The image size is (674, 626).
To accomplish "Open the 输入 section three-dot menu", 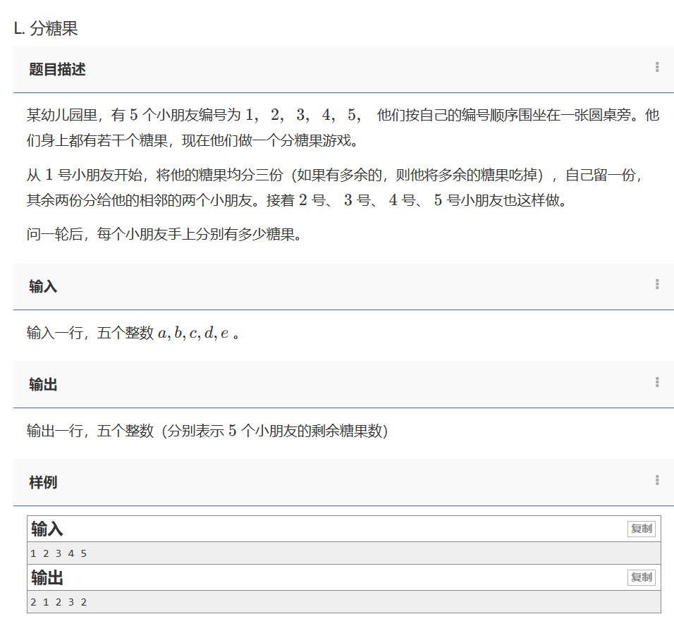I will (x=656, y=285).
